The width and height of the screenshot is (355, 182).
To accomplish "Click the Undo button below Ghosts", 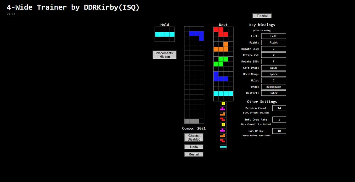I will click(194, 147).
